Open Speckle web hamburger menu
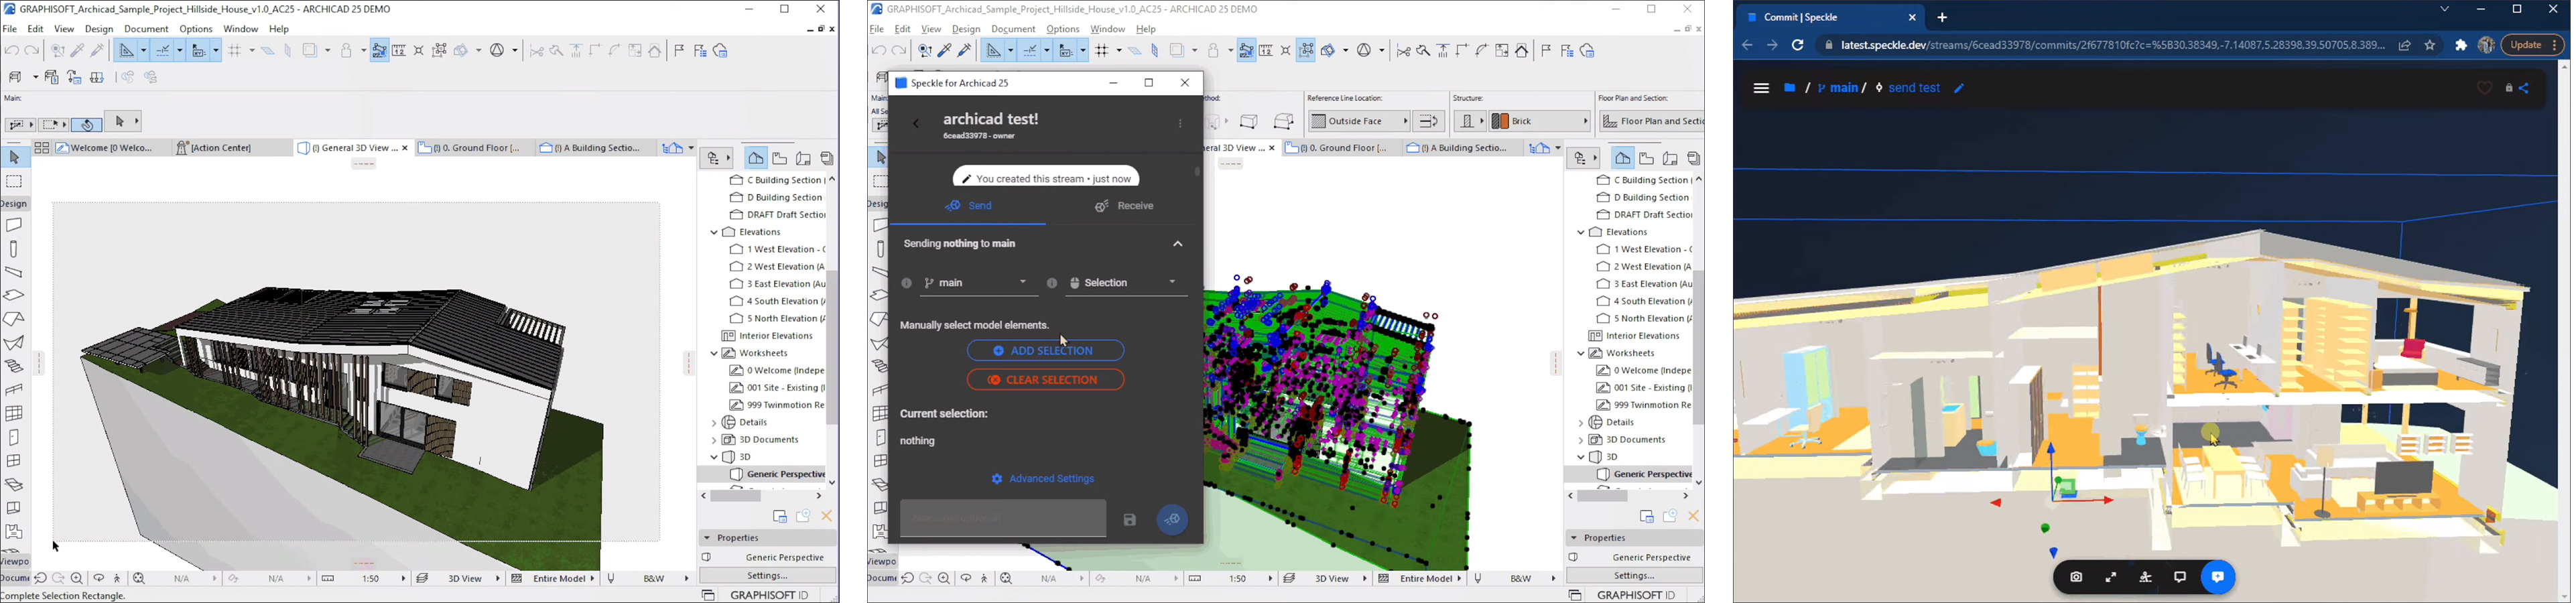2576x603 pixels. coord(1761,89)
